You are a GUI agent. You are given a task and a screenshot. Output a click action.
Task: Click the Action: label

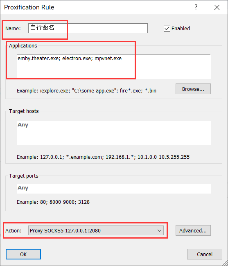pyautogui.click(x=14, y=231)
